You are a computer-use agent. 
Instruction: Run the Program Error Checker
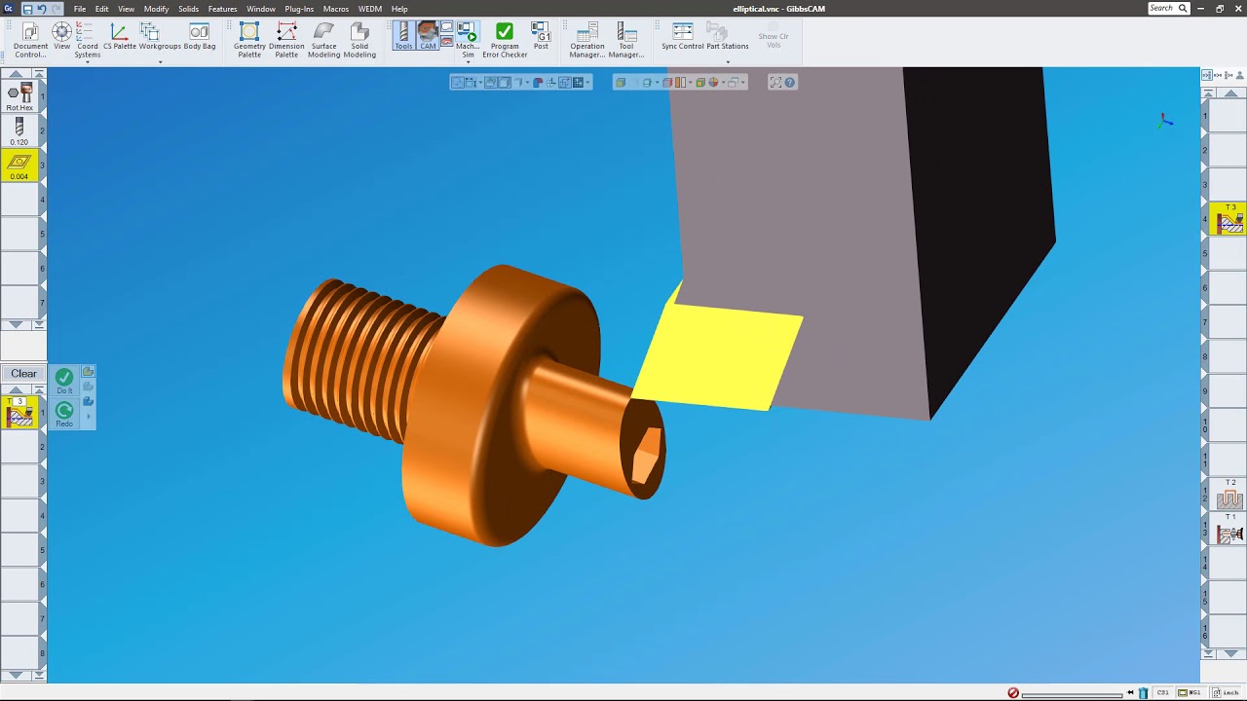pyautogui.click(x=505, y=40)
